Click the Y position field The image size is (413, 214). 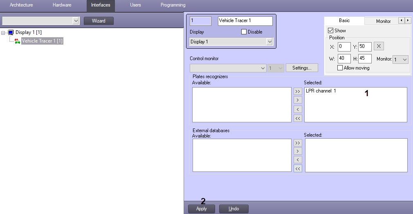[x=365, y=47]
